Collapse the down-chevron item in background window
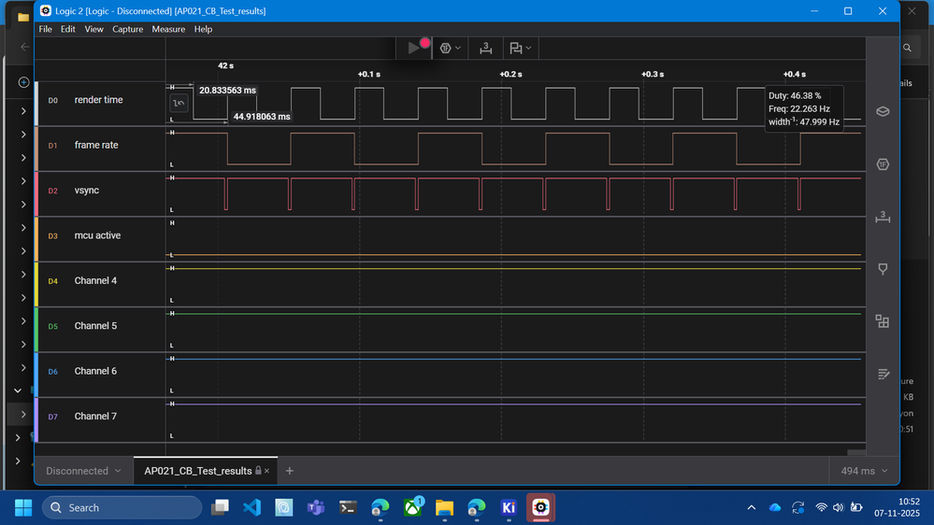The image size is (934, 525). click(x=18, y=391)
